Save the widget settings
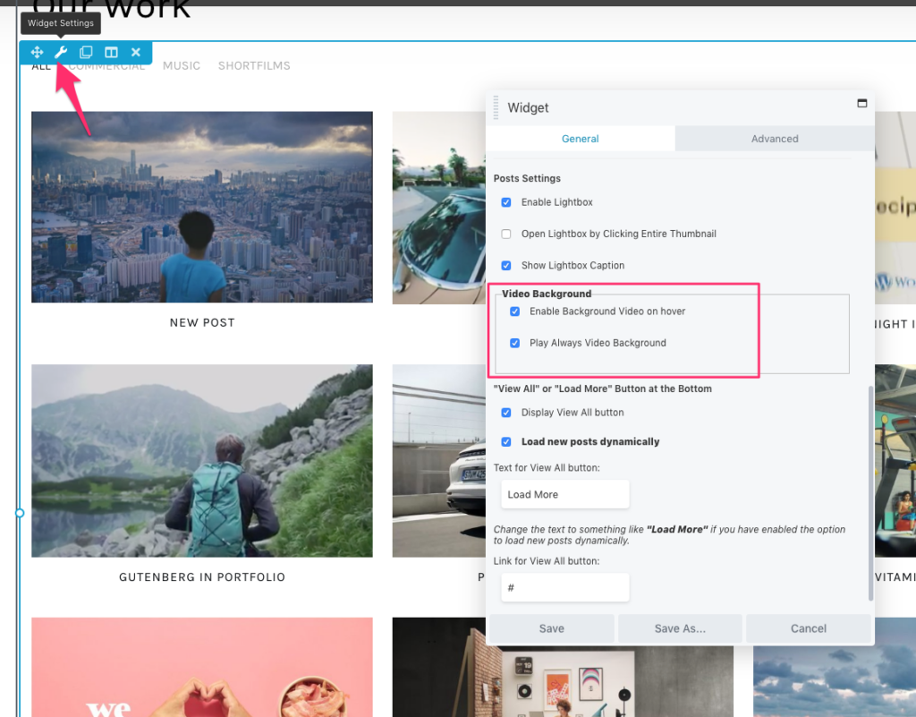Viewport: 916px width, 717px height. coord(551,628)
